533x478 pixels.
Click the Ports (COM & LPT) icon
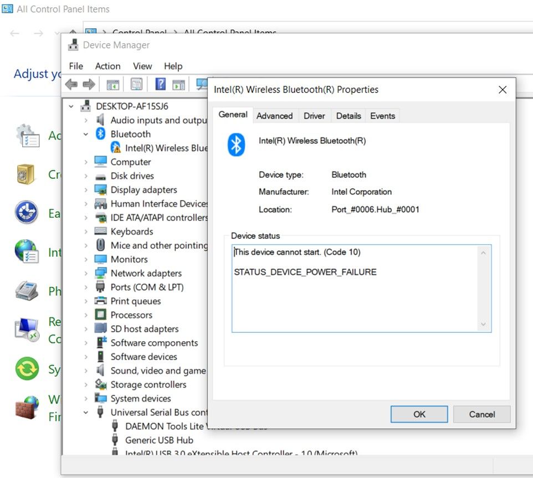point(100,287)
